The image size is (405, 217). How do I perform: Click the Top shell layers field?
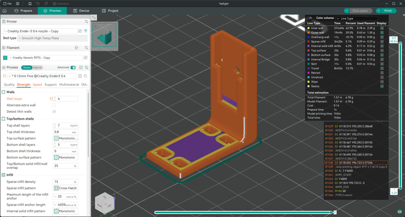coord(65,125)
